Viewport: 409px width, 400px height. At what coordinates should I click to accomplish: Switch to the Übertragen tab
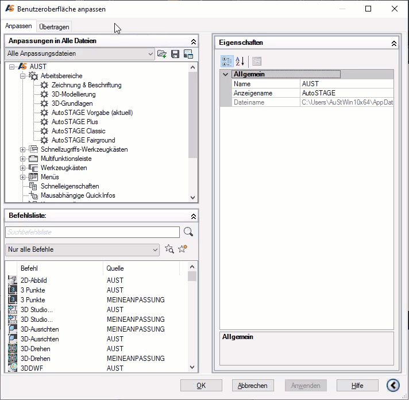pos(54,27)
